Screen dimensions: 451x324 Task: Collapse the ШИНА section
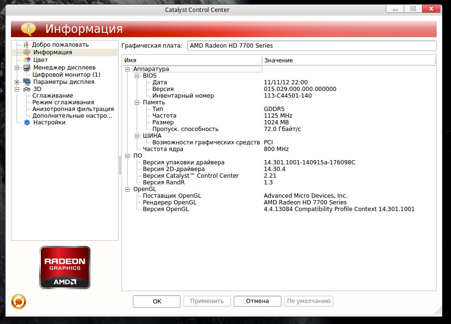click(137, 136)
